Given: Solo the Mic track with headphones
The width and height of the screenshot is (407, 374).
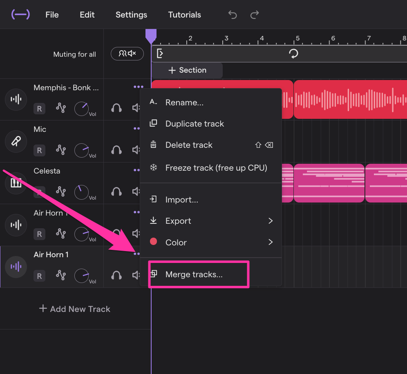Looking at the screenshot, I should 116,150.
